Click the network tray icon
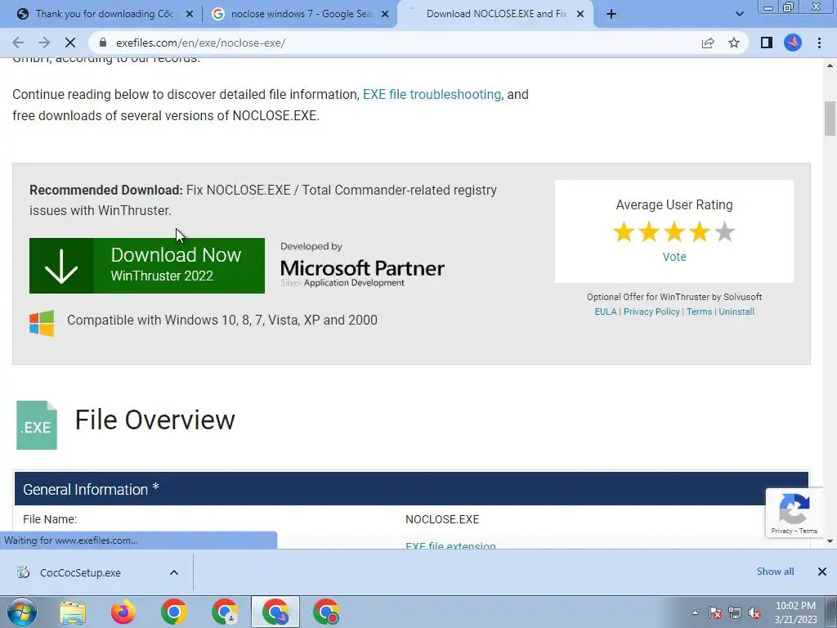Image resolution: width=837 pixels, height=628 pixels. [735, 612]
